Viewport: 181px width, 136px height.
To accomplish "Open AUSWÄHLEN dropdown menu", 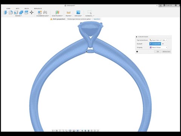I will tap(90, 16).
